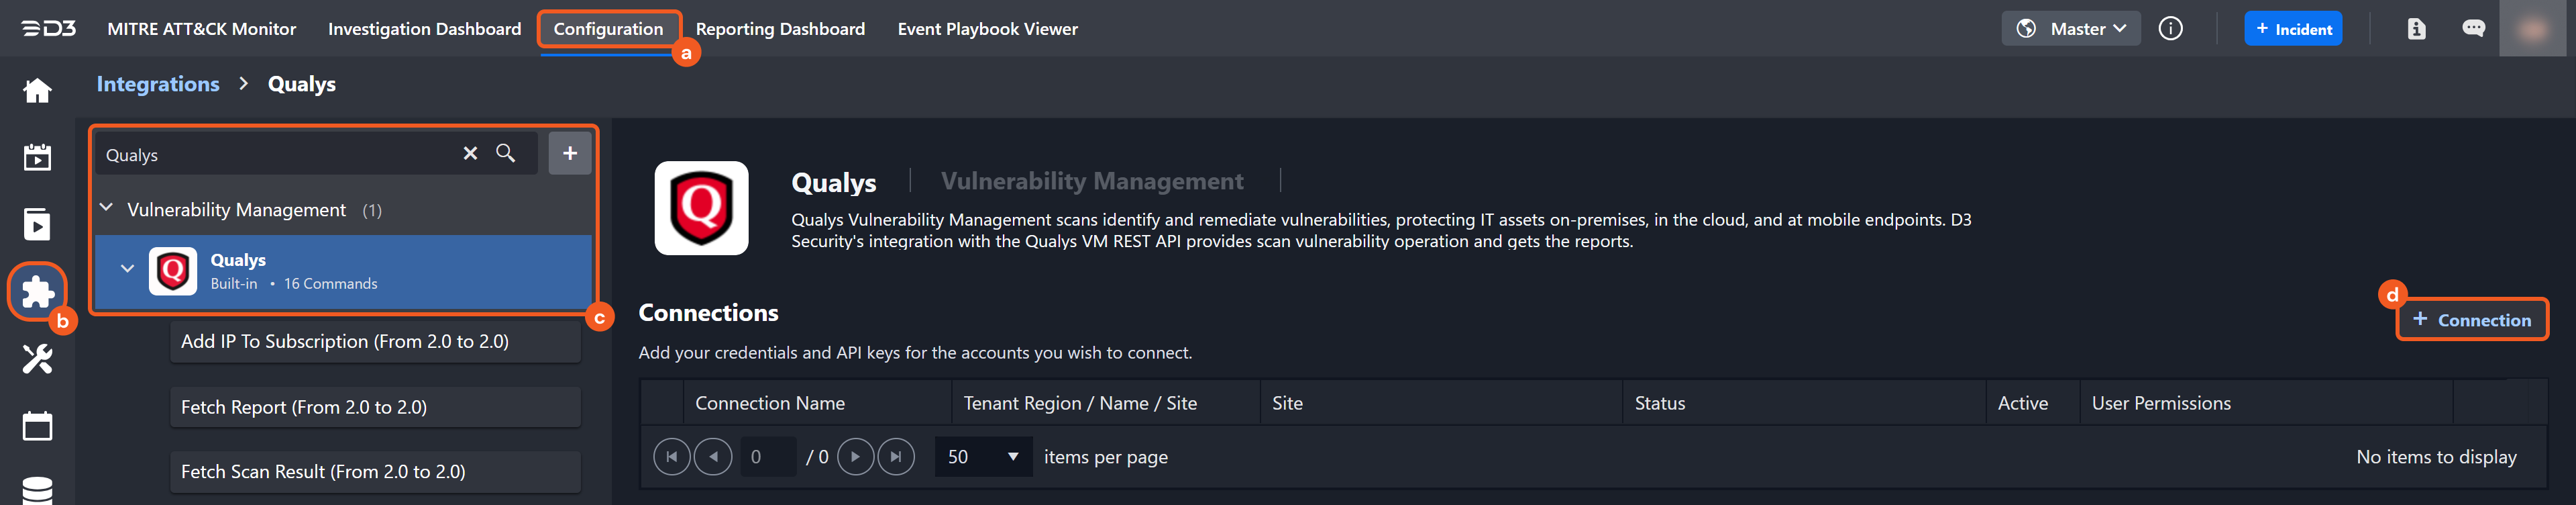Open the tools wrench sidebar icon
The image size is (2576, 505).
38,359
